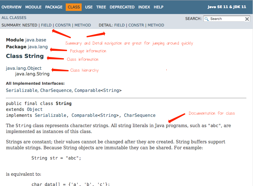This screenshot has height=186, width=253.
Task: Click the magnifying glass search icon
Action: (x=206, y=19)
